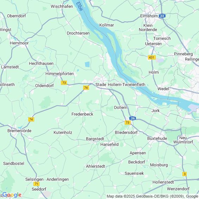Click the Fredenbeck town label

pyautogui.click(x=82, y=114)
